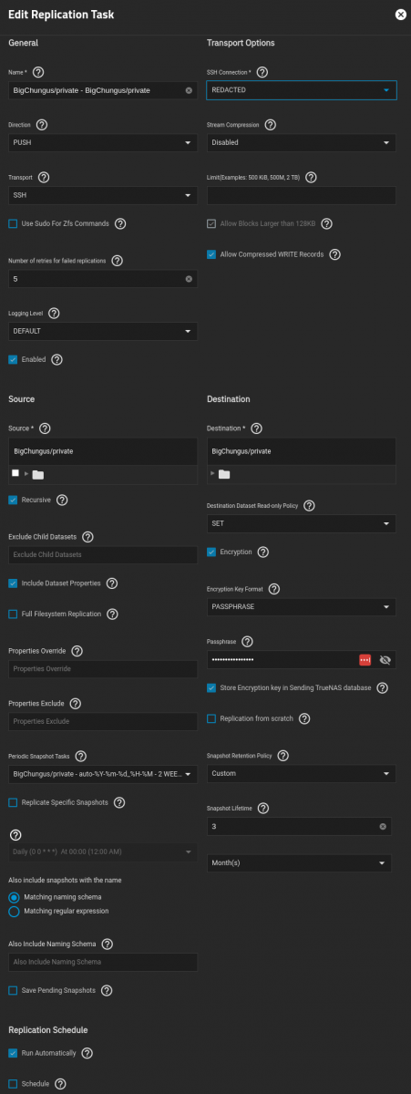This screenshot has width=411, height=1094.
Task: Clear the Name field with its X icon
Action: coord(189,90)
